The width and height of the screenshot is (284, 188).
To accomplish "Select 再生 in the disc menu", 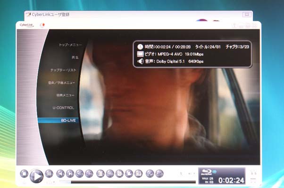I will pos(75,57).
